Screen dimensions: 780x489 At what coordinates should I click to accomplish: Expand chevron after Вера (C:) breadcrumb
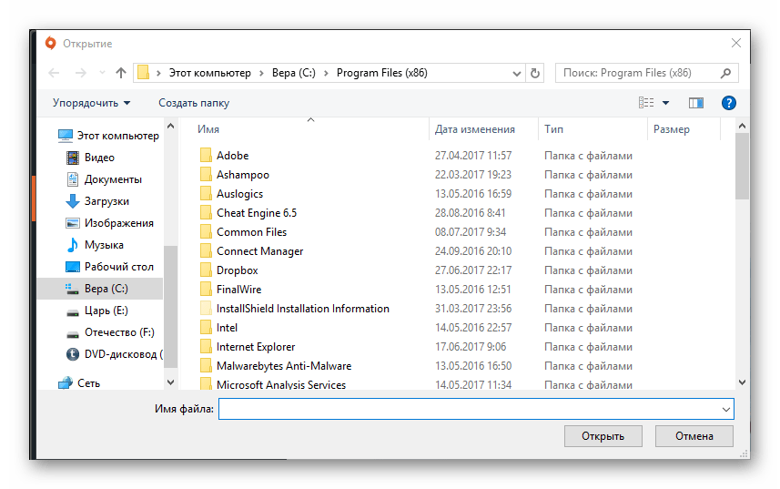pos(327,73)
